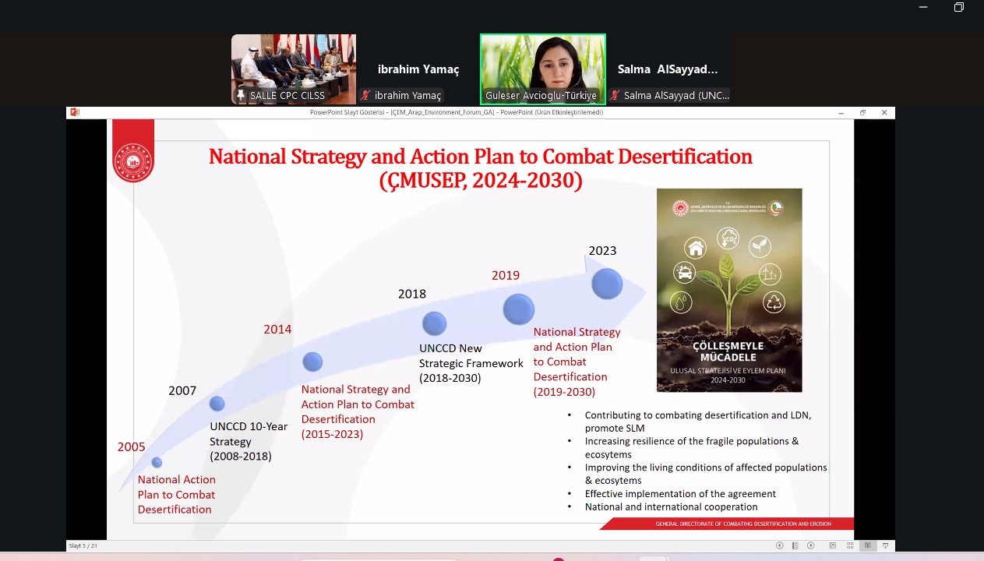Advance with the next slide arrow
This screenshot has height=561, width=984.
[x=811, y=545]
